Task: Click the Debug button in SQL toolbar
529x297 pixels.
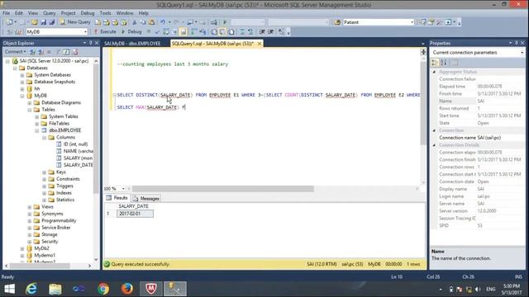Action: [131, 31]
